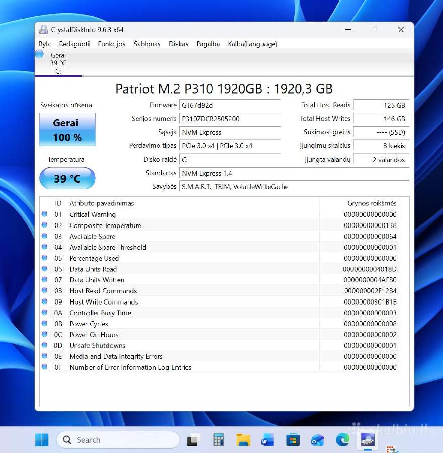443x453 pixels.
Task: Click the Disko raidė field C:
Action: (x=230, y=160)
